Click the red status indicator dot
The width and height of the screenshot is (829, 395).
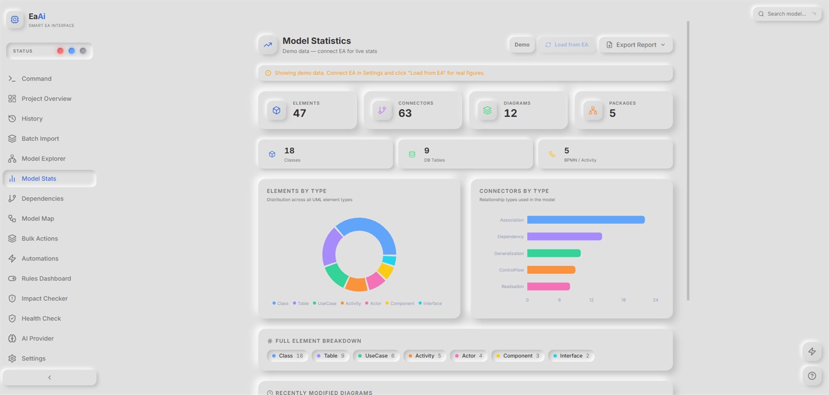tap(60, 51)
